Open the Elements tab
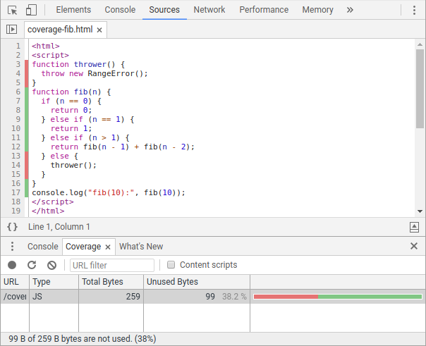Image resolution: width=426 pixels, height=346 pixels. tap(73, 10)
